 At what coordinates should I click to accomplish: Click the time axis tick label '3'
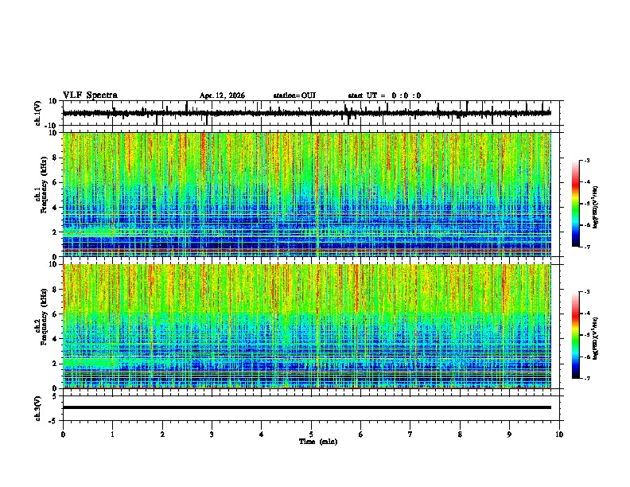tap(212, 434)
